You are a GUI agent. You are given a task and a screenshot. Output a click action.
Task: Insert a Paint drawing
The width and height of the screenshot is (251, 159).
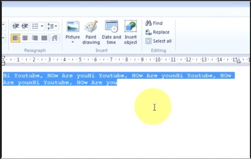pos(91,32)
